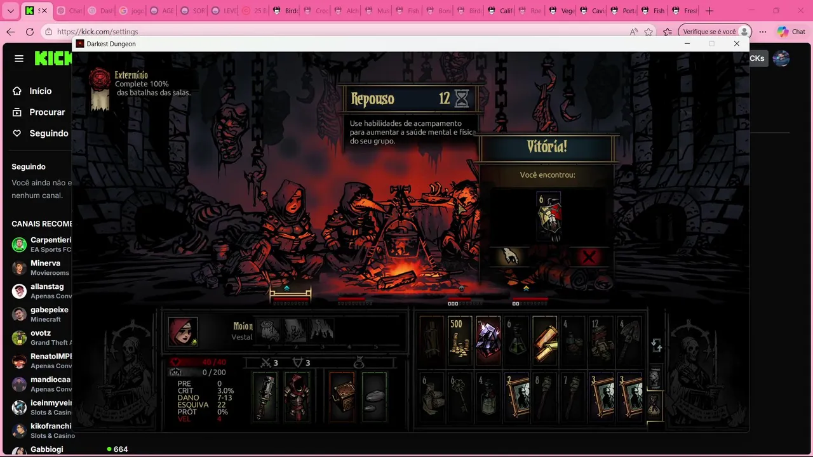Dismiss the Vitória loot panel with red X

pos(589,256)
